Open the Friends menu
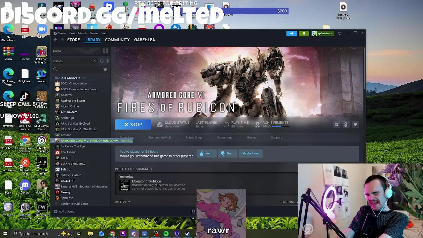 tap(82, 33)
